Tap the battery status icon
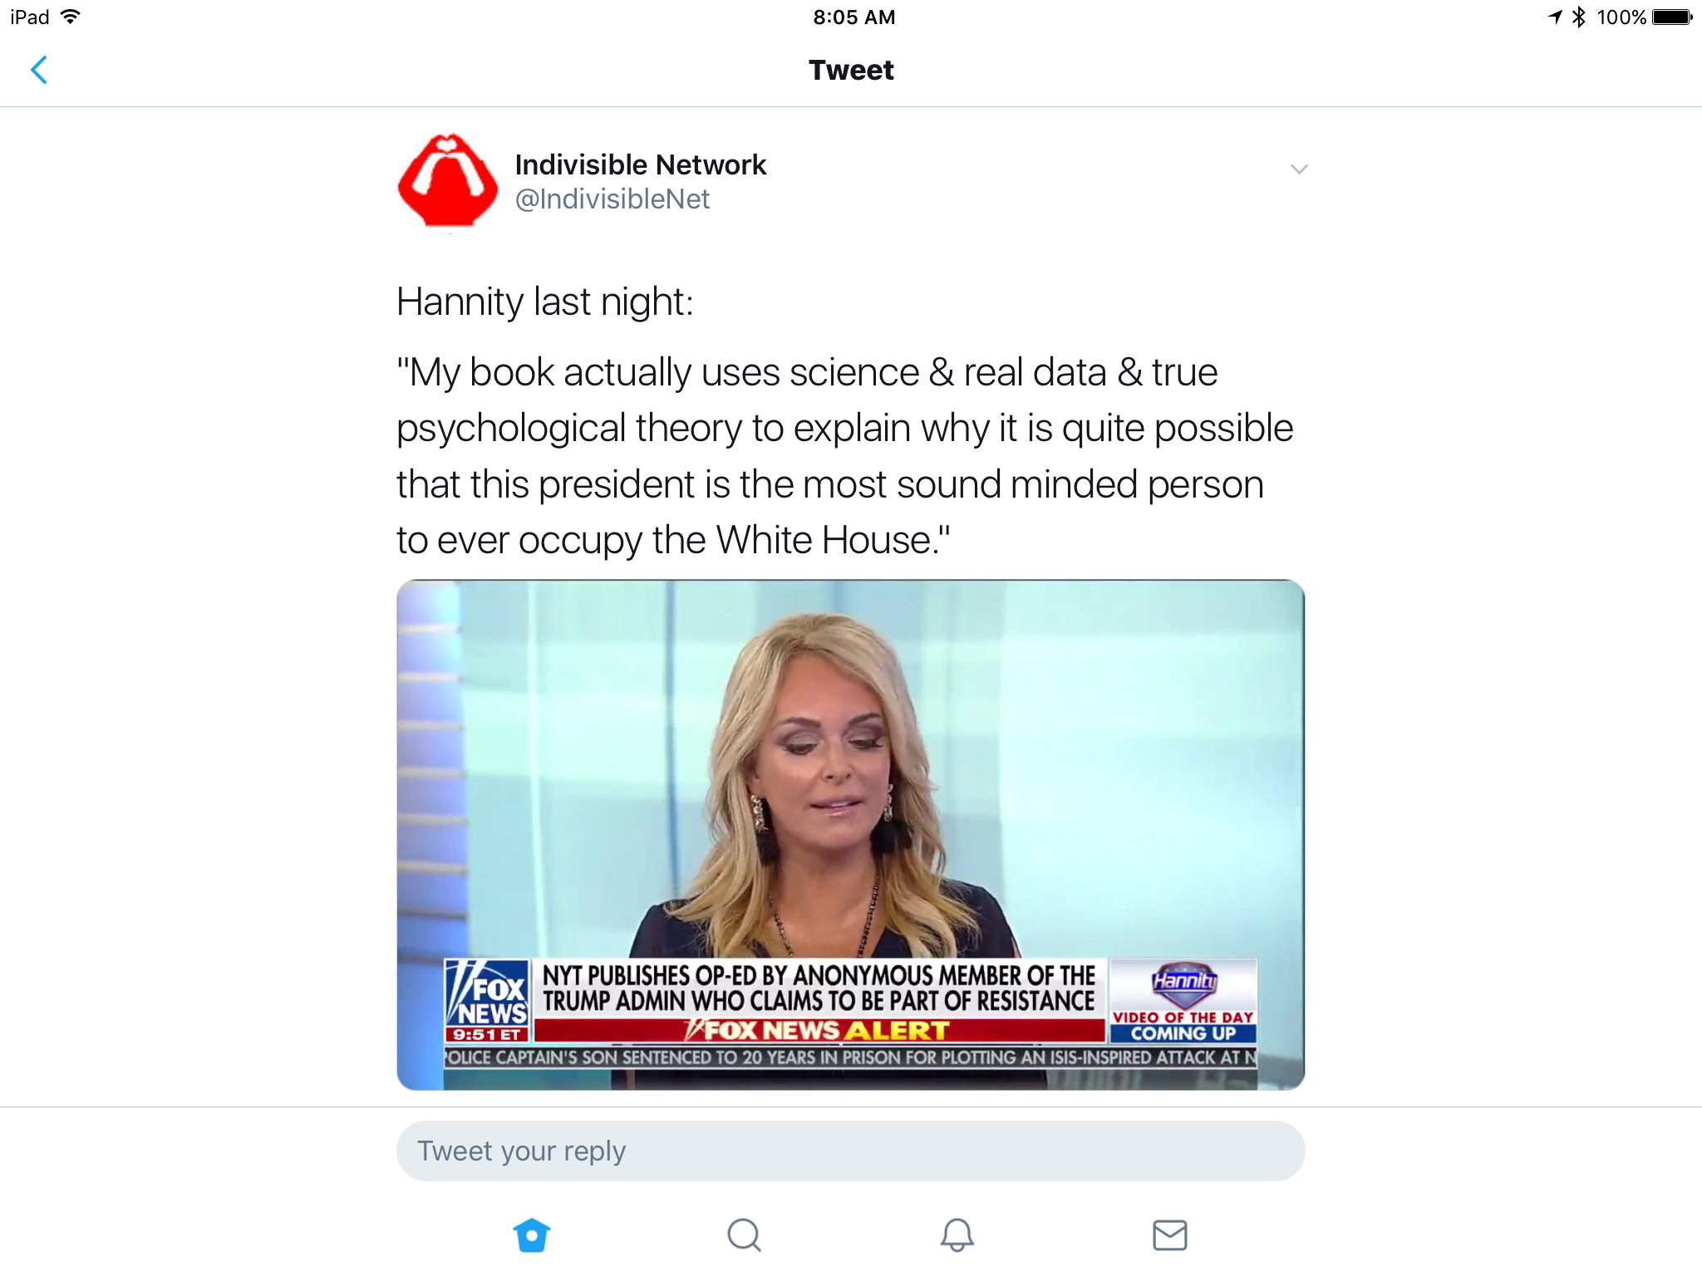This screenshot has height=1276, width=1702. point(1672,17)
